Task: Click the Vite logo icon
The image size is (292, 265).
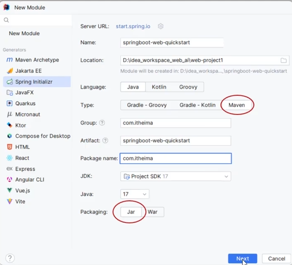Action: coord(9,201)
